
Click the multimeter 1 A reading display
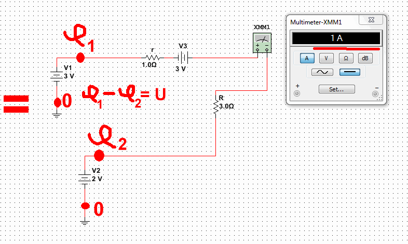click(x=336, y=38)
